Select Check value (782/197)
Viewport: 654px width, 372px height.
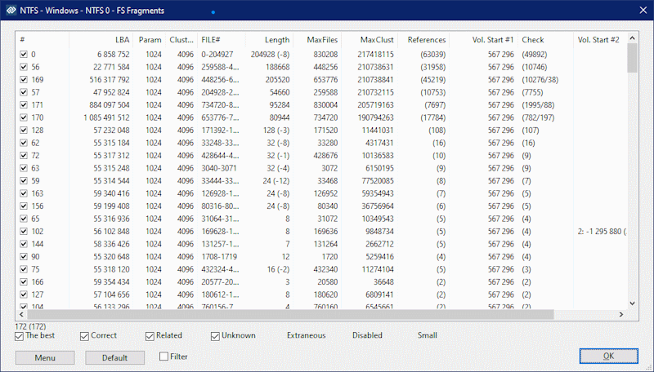538,117
